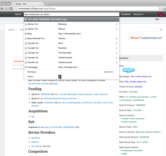Image resolution: width=166 pixels, height=156 pixels.
Task: Click the Andreessen Horowitz link in the sidebar list
Action: (x=133, y=150)
